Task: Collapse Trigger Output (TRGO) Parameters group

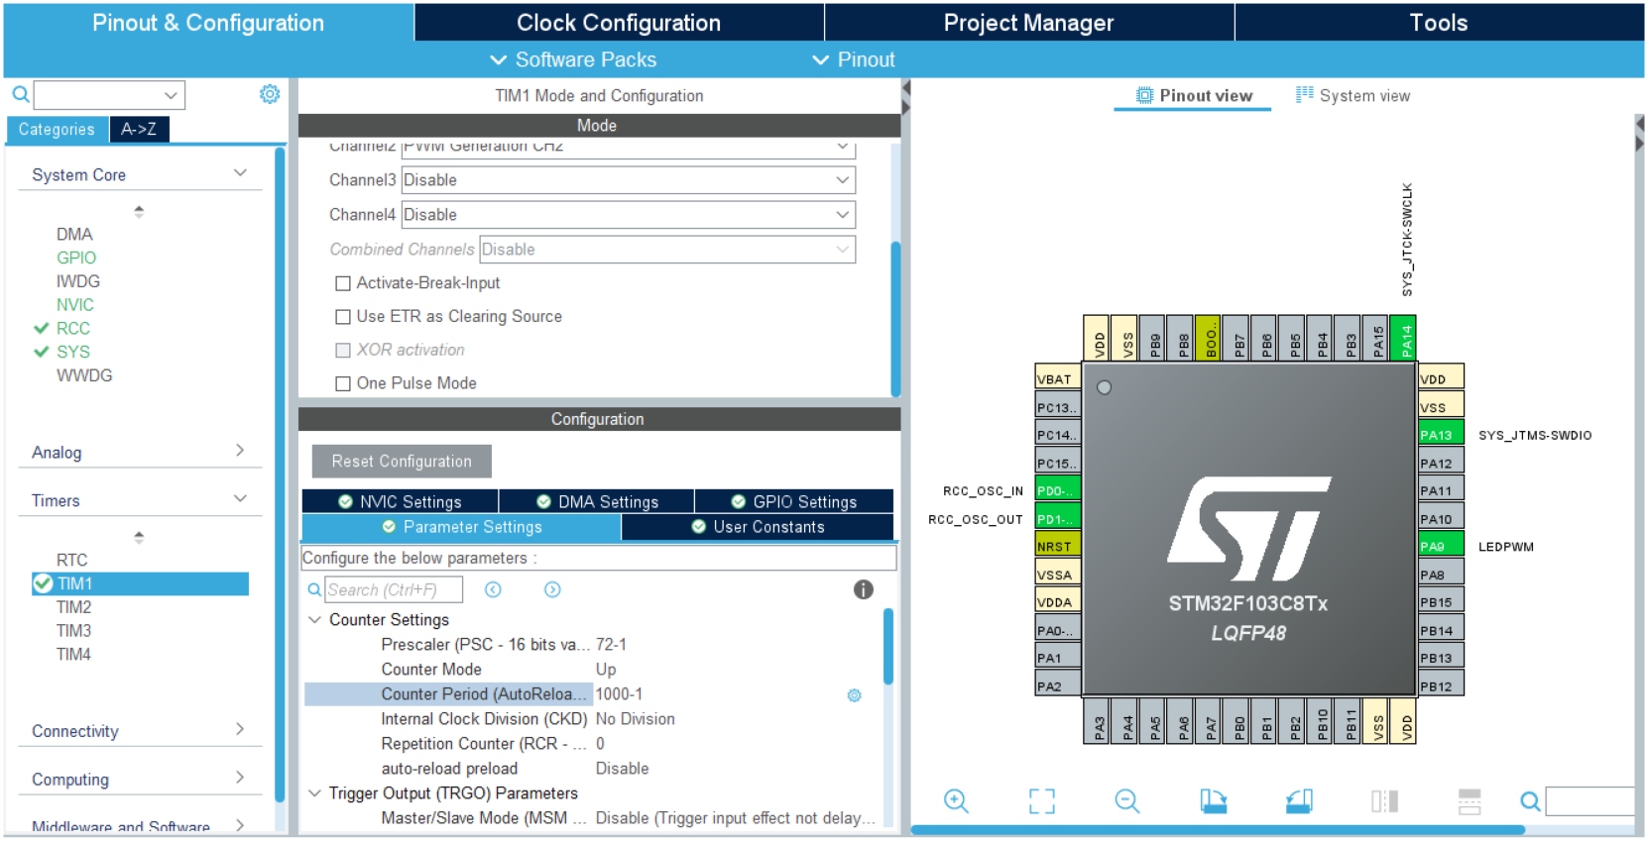Action: (x=314, y=793)
